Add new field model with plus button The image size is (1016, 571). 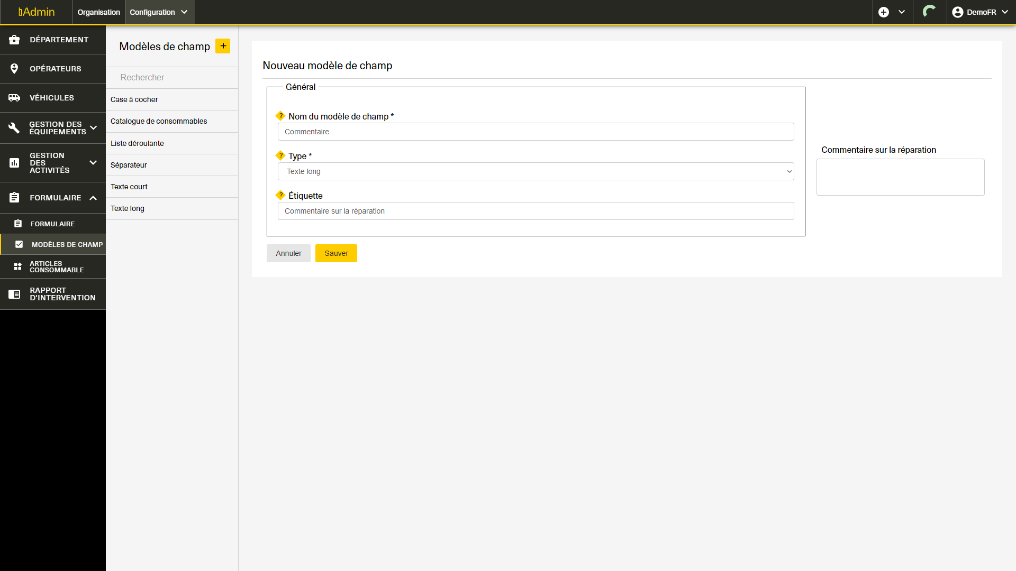coord(223,46)
